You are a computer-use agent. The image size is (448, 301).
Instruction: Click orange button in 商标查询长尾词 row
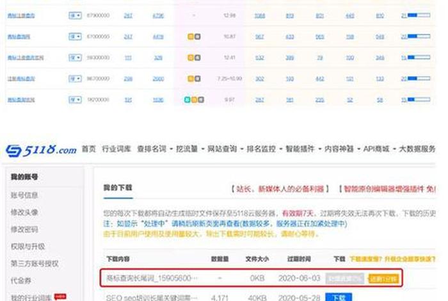click(x=383, y=279)
